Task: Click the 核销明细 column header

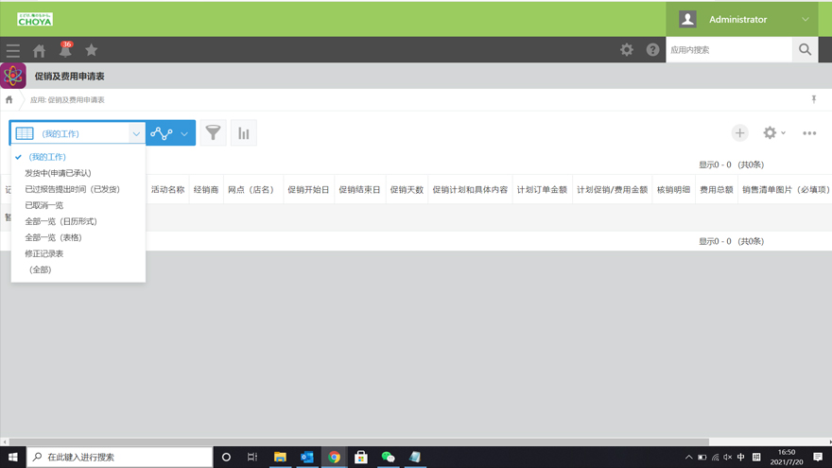Action: click(673, 189)
